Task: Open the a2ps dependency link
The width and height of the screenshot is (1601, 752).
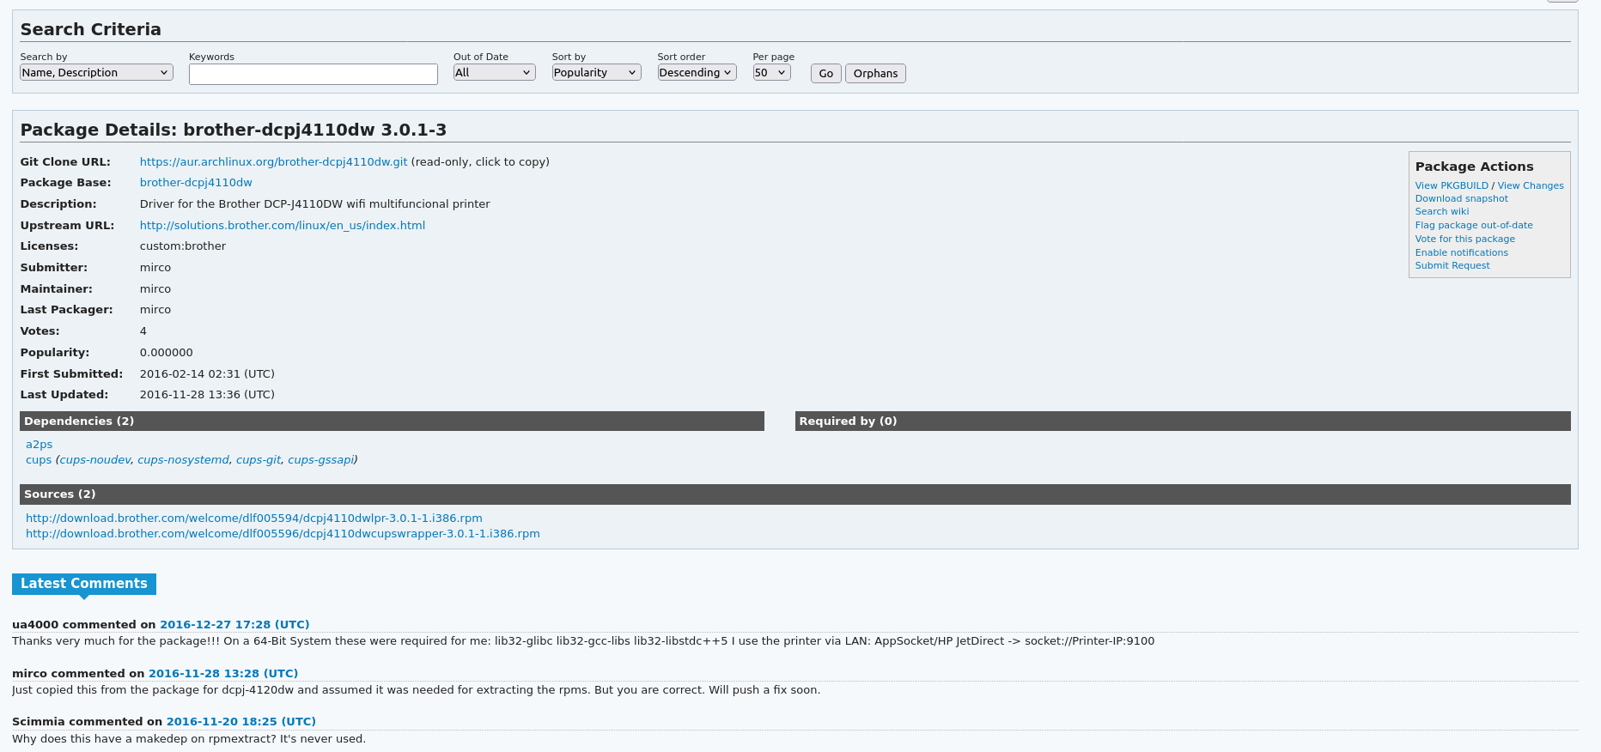Action: [39, 445]
